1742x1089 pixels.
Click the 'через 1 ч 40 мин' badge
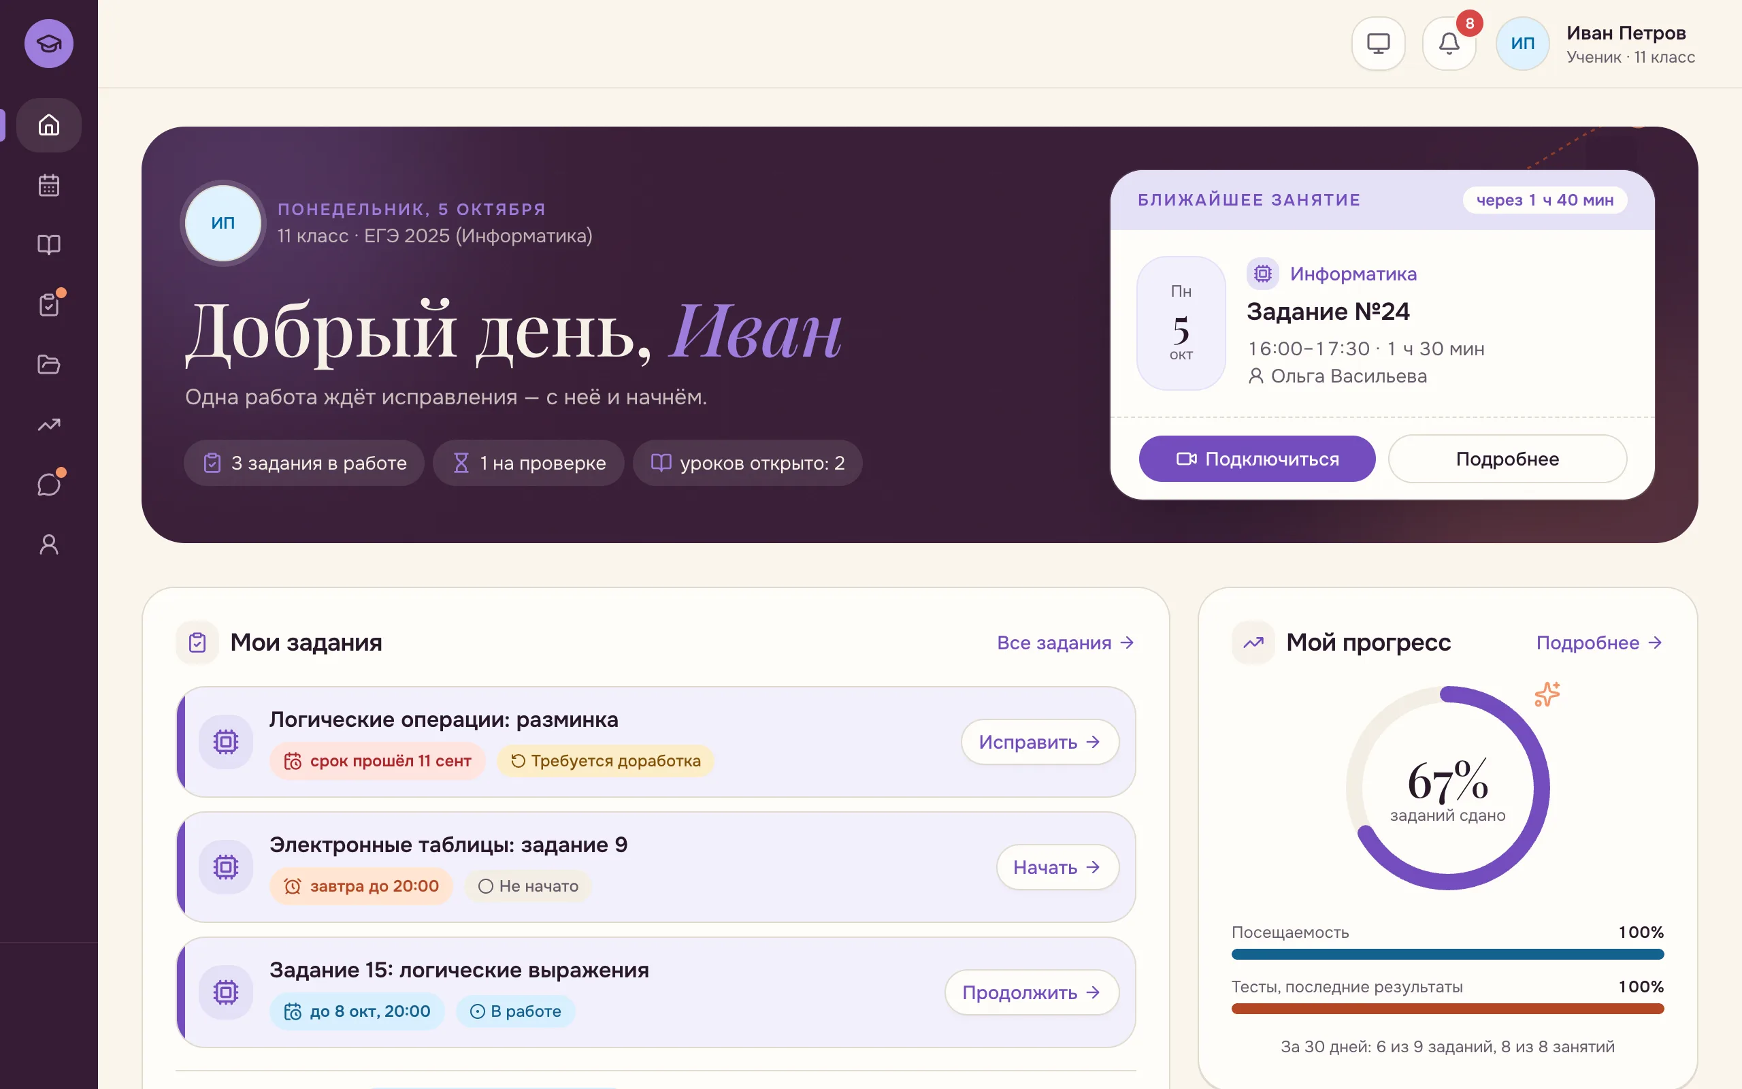pos(1545,199)
